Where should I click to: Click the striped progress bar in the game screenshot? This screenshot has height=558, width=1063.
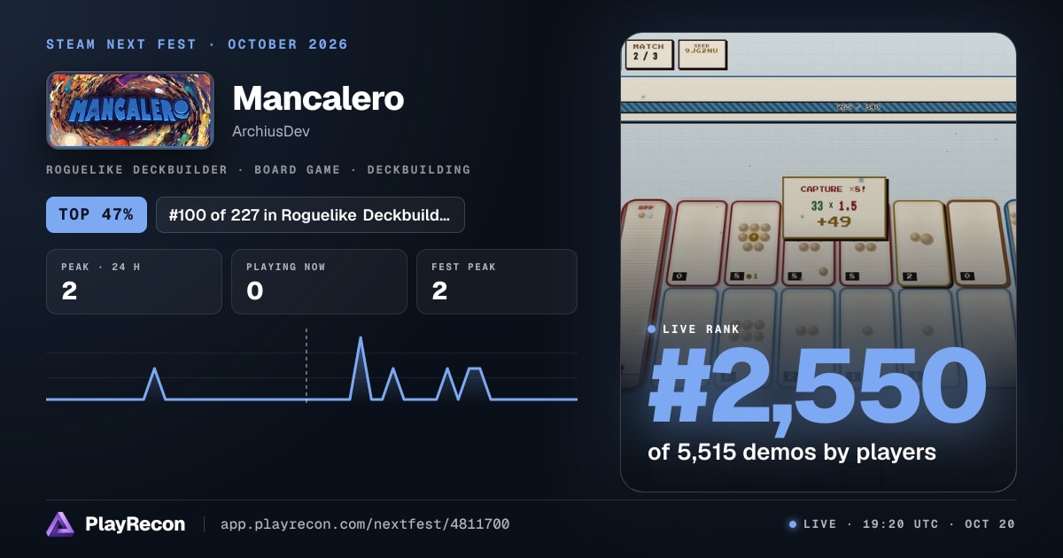(818, 107)
